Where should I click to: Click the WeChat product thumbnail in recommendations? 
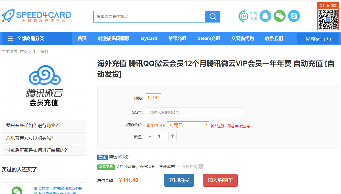pos(17,190)
